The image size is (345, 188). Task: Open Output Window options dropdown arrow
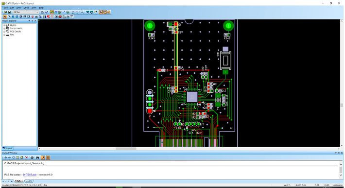[x=336, y=153]
